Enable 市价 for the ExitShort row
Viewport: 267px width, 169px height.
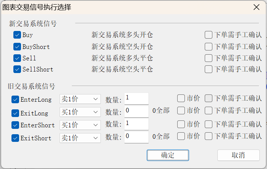point(181,136)
